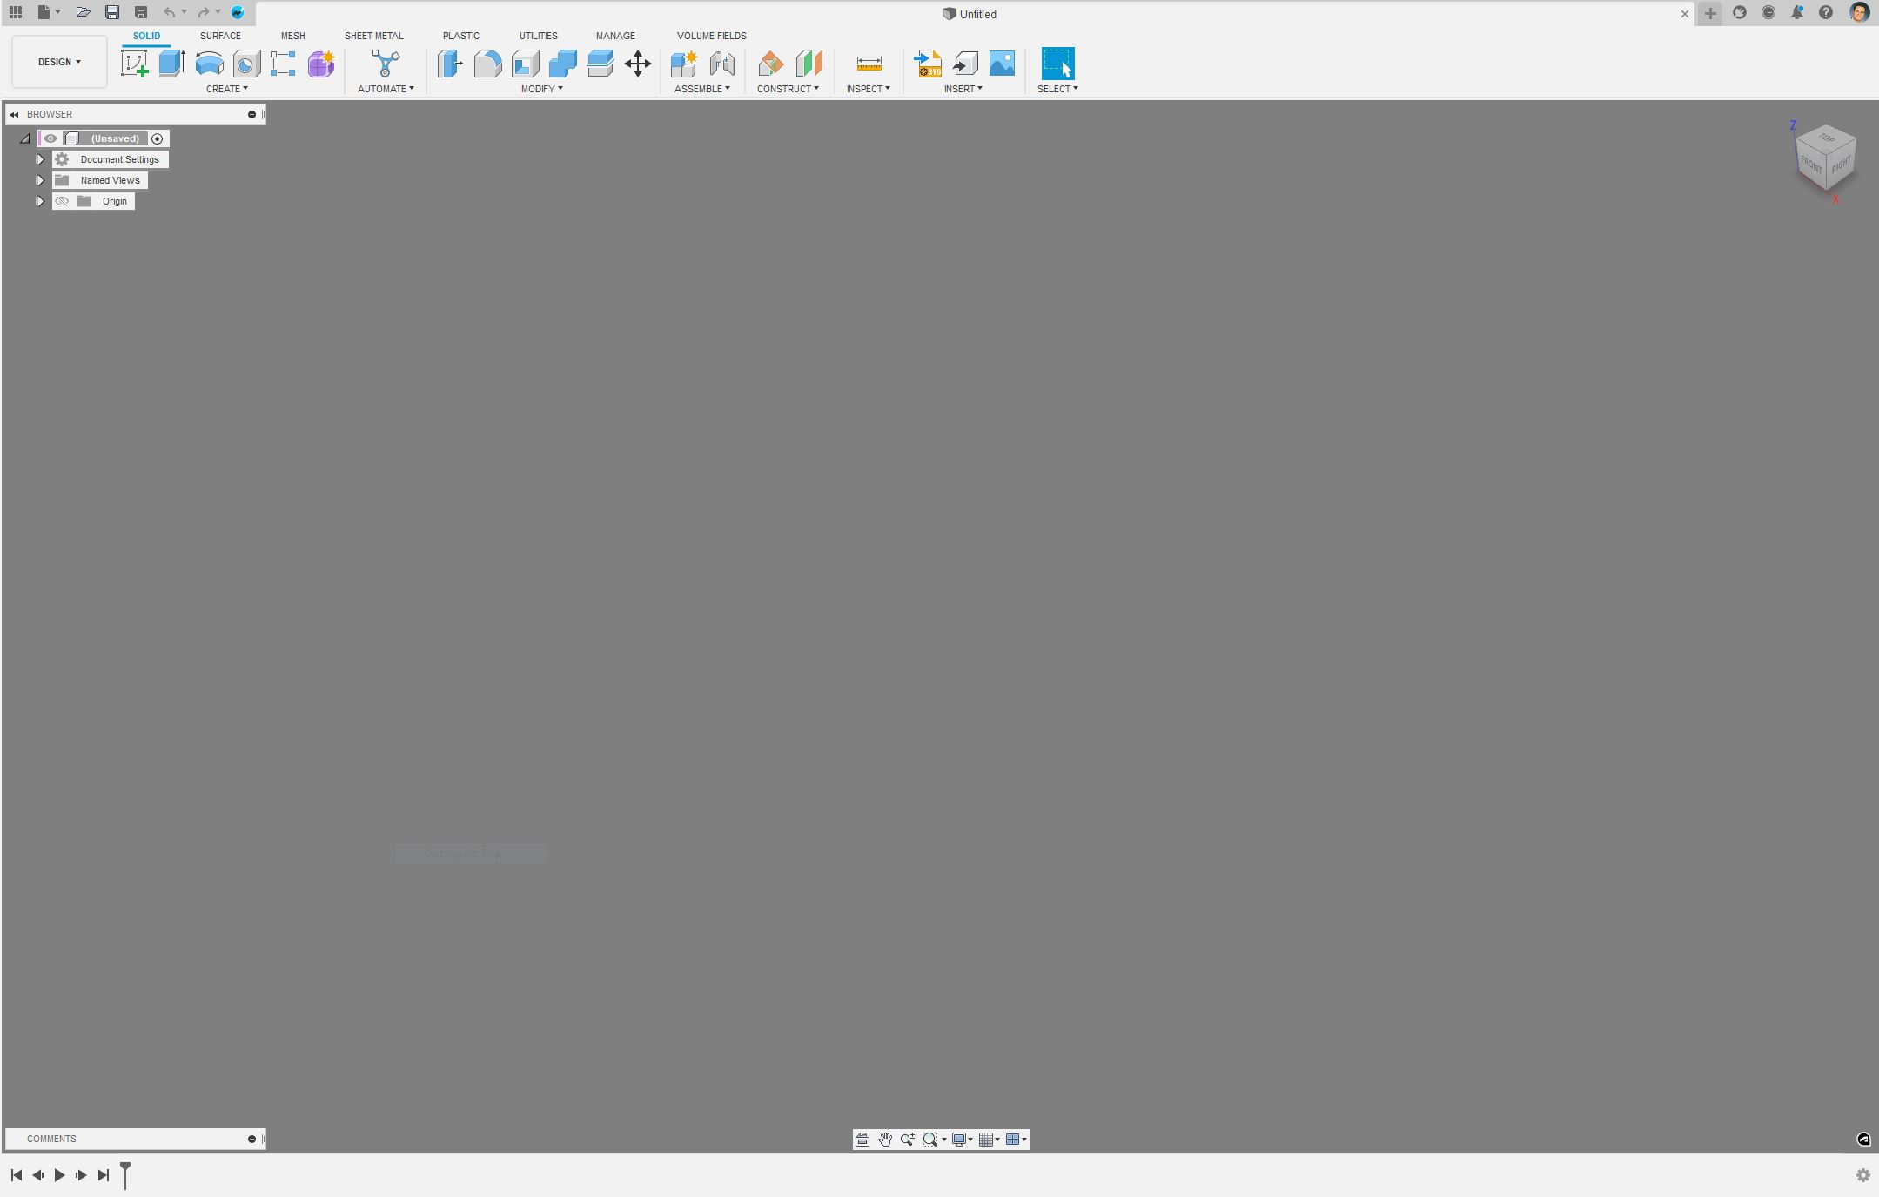Viewport: 1879px width, 1197px height.
Task: Toggle visibility of the Unsaved component
Action: point(50,138)
